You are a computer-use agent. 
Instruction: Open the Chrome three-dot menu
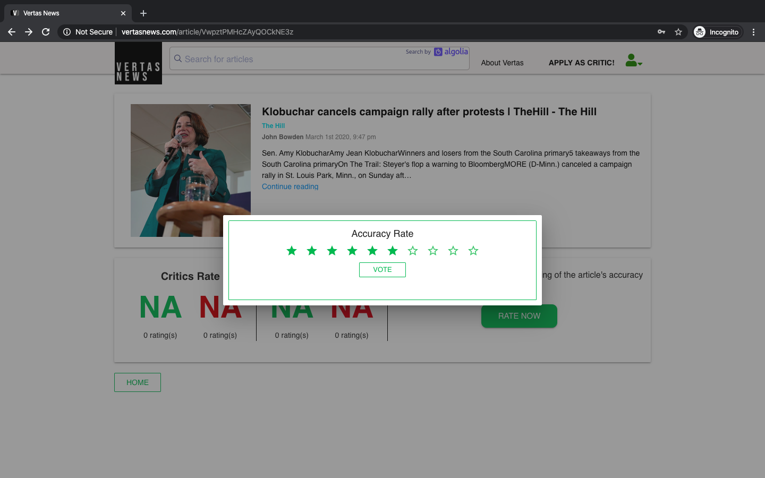754,32
